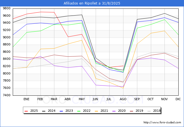184x127 pixels.
Task: Select the 2018 gray legend entry
Action: pos(153,111)
